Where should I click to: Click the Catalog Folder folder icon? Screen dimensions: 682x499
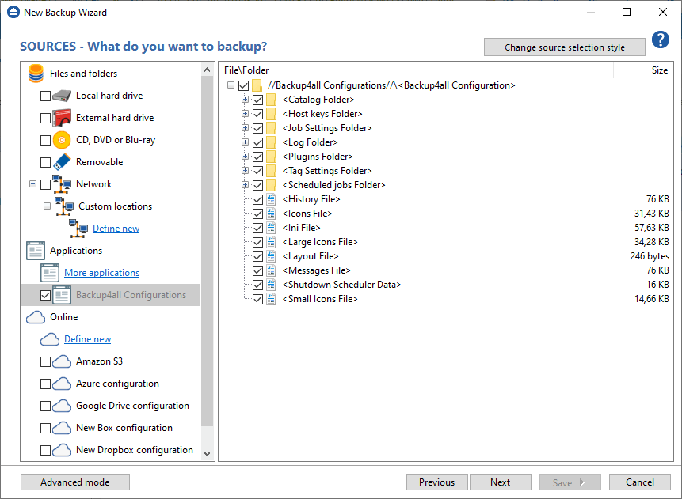tap(271, 100)
